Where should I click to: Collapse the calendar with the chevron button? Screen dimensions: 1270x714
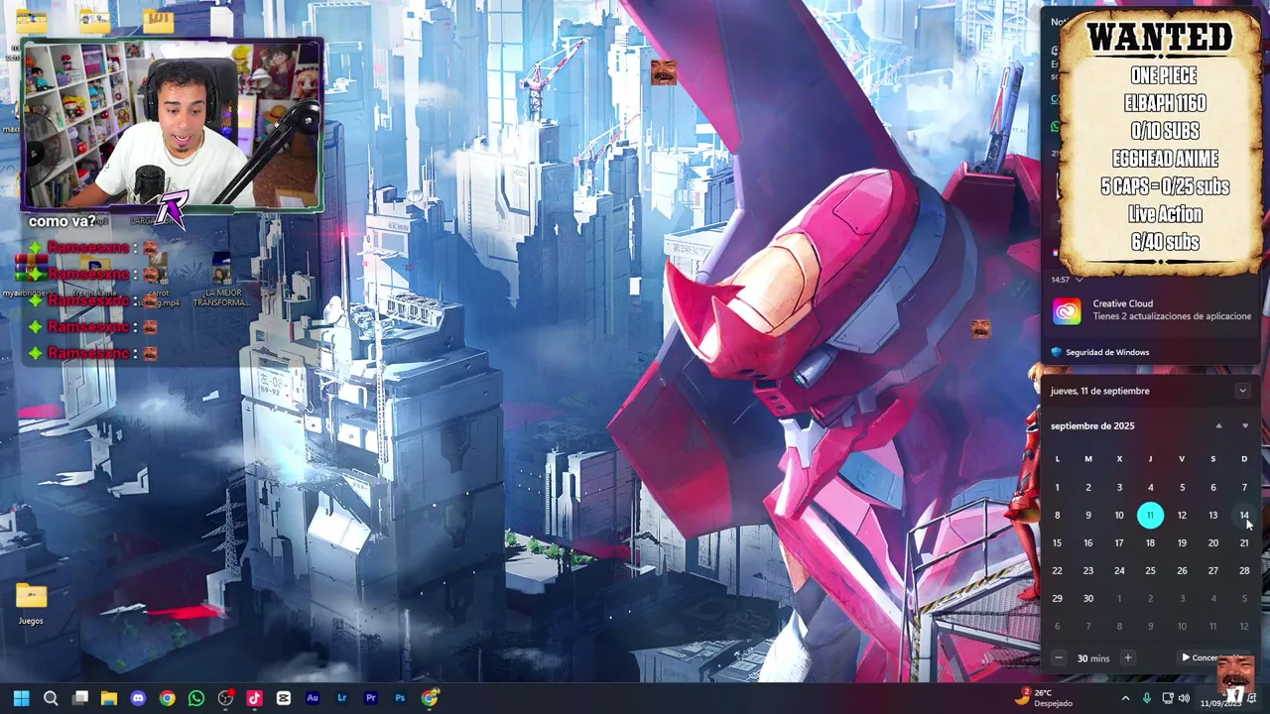pyautogui.click(x=1242, y=391)
